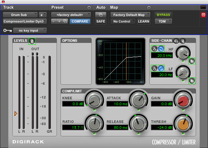208x148 pixels.
Task: Click the LEARN button
Action: coord(143,21)
